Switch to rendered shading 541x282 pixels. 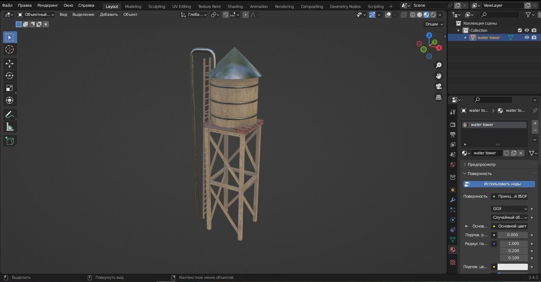click(x=433, y=15)
